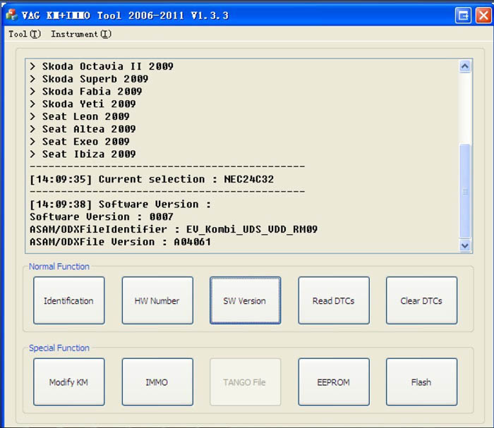Click the scroll down arrow in log

pos(465,245)
